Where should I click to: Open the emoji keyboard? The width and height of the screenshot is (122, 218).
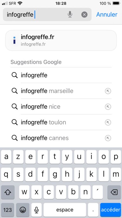pos(23,210)
